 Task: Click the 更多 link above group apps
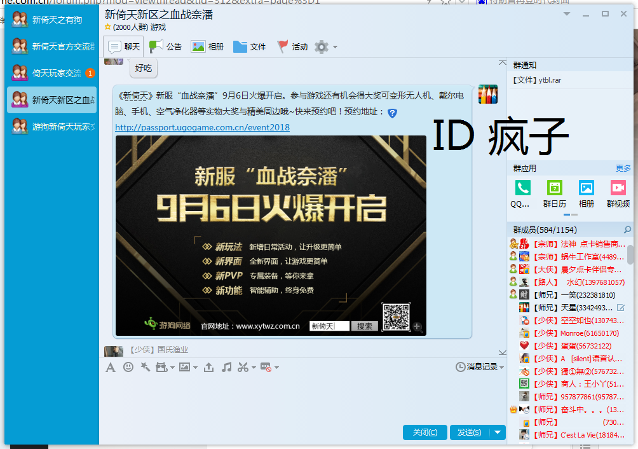[622, 167]
